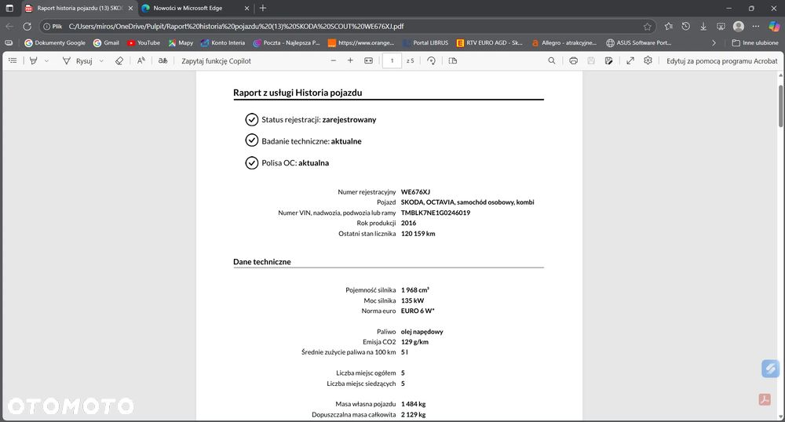The width and height of the screenshot is (785, 422).
Task: Open the PDF search magnifier
Action: [552, 60]
